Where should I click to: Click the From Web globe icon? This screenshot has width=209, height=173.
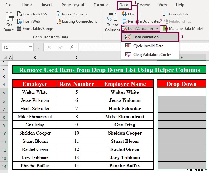(x=20, y=21)
